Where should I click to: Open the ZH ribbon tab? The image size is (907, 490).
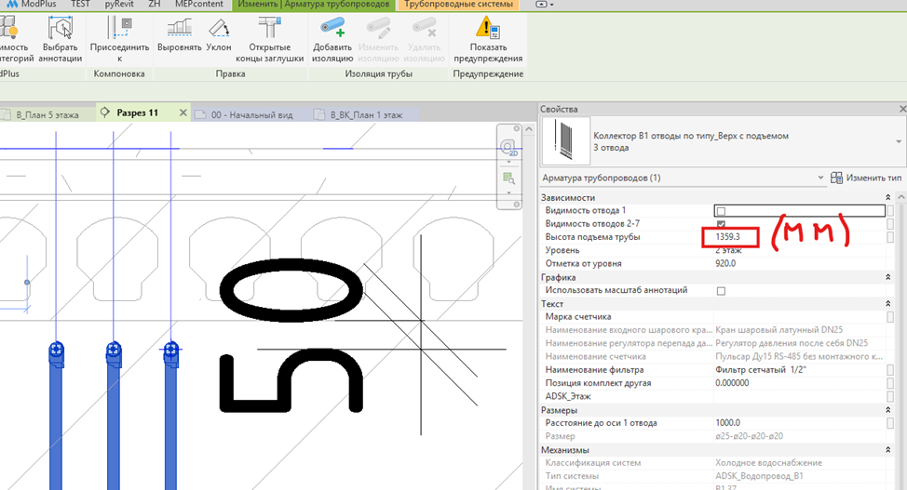pos(154,4)
